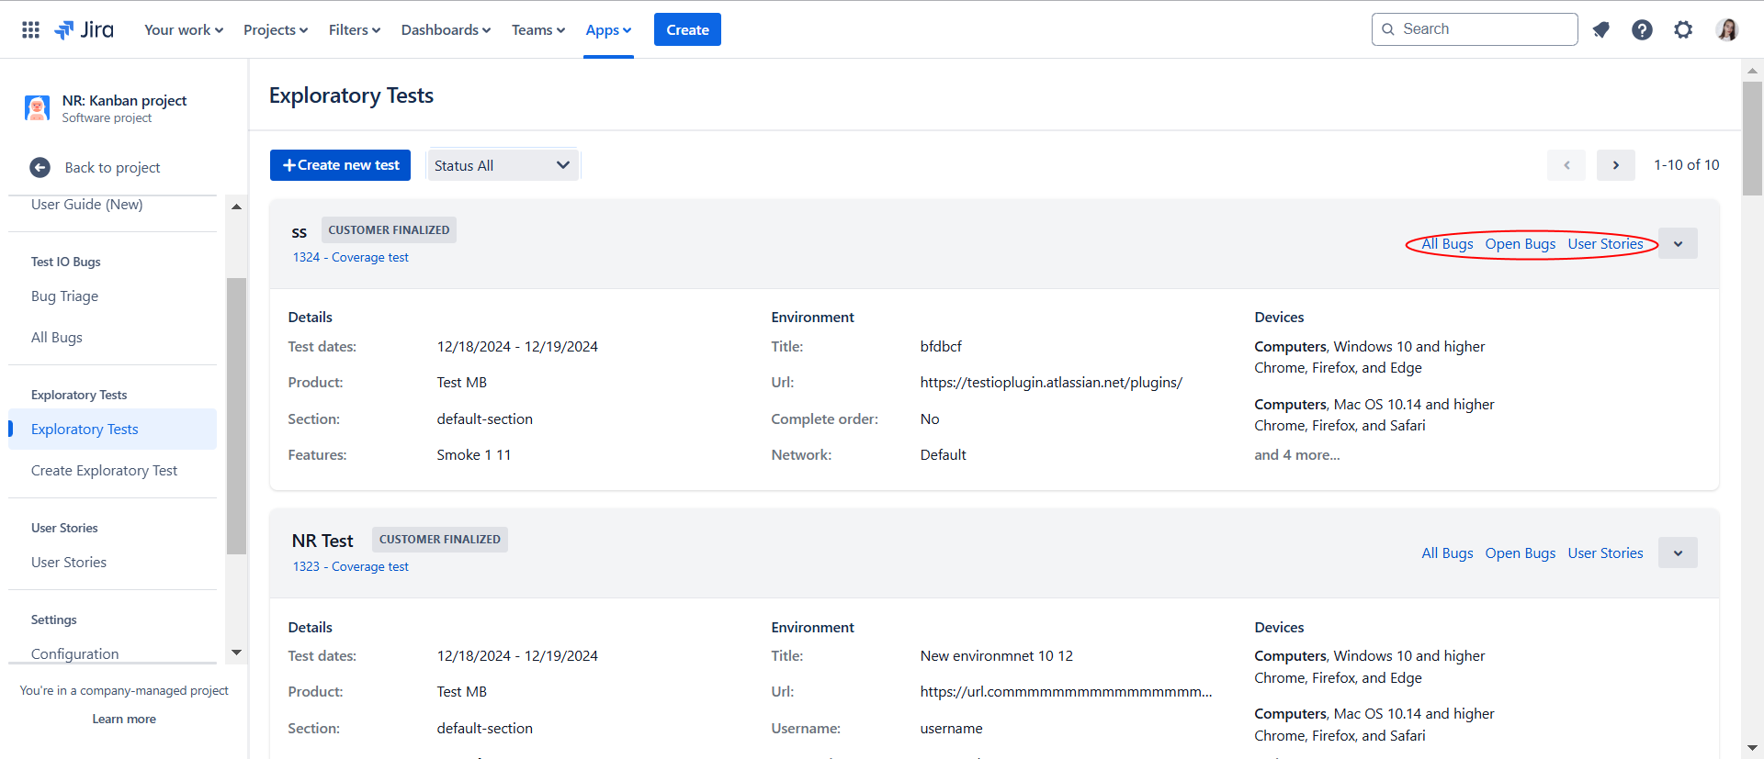This screenshot has height=759, width=1764.
Task: Open the Dashboards menu
Action: 446,29
